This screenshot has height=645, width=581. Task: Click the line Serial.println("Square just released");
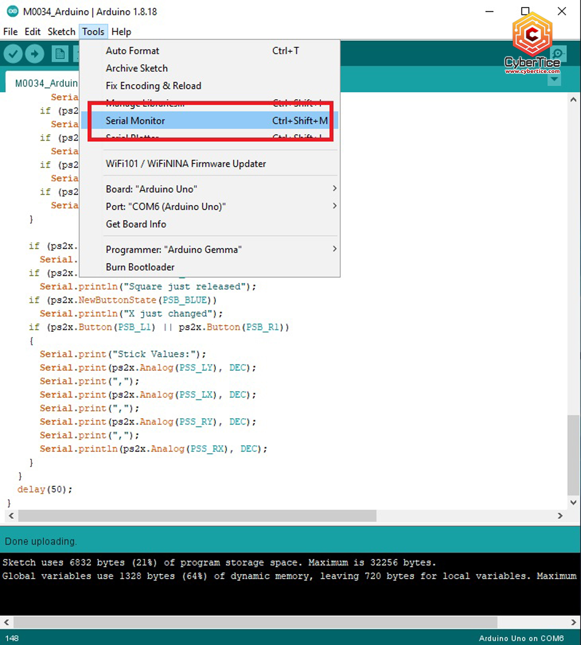coord(148,286)
